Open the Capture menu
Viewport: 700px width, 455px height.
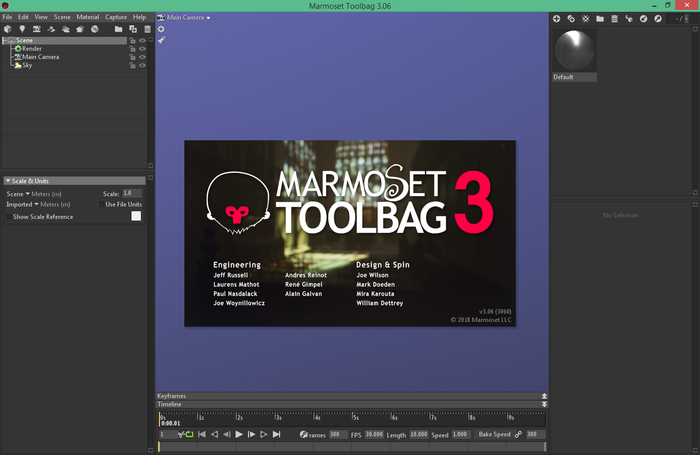pyautogui.click(x=116, y=17)
